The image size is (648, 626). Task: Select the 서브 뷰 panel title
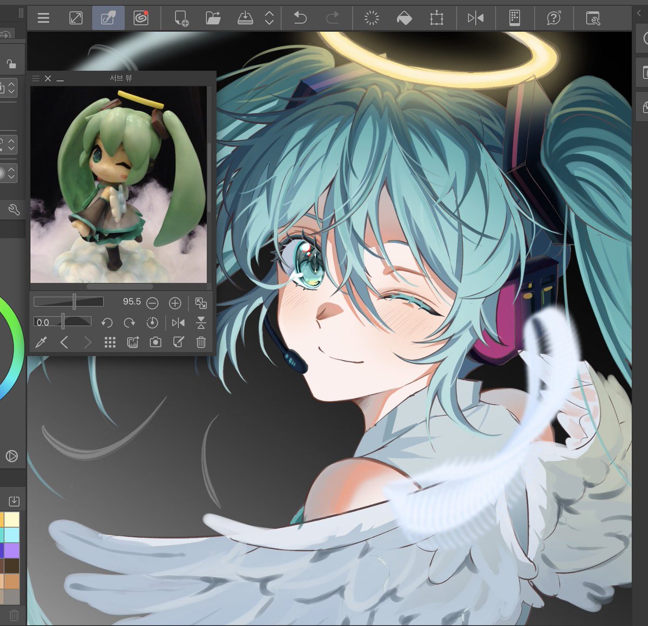click(121, 78)
